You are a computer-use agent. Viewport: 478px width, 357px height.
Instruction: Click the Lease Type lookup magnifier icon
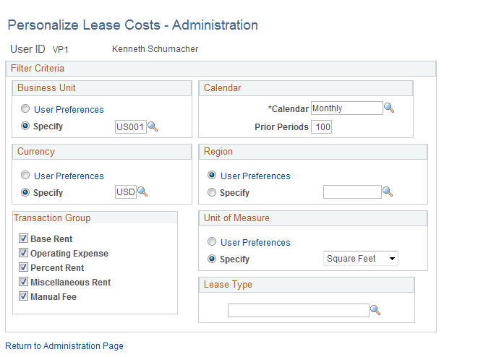point(375,310)
